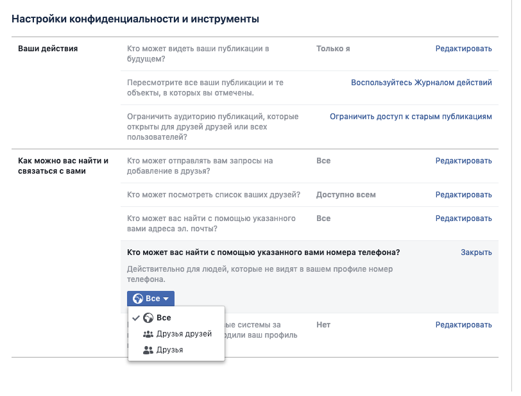Click globe icon on the Все dropdown button
Screen dimensions: 521x396
(137, 299)
